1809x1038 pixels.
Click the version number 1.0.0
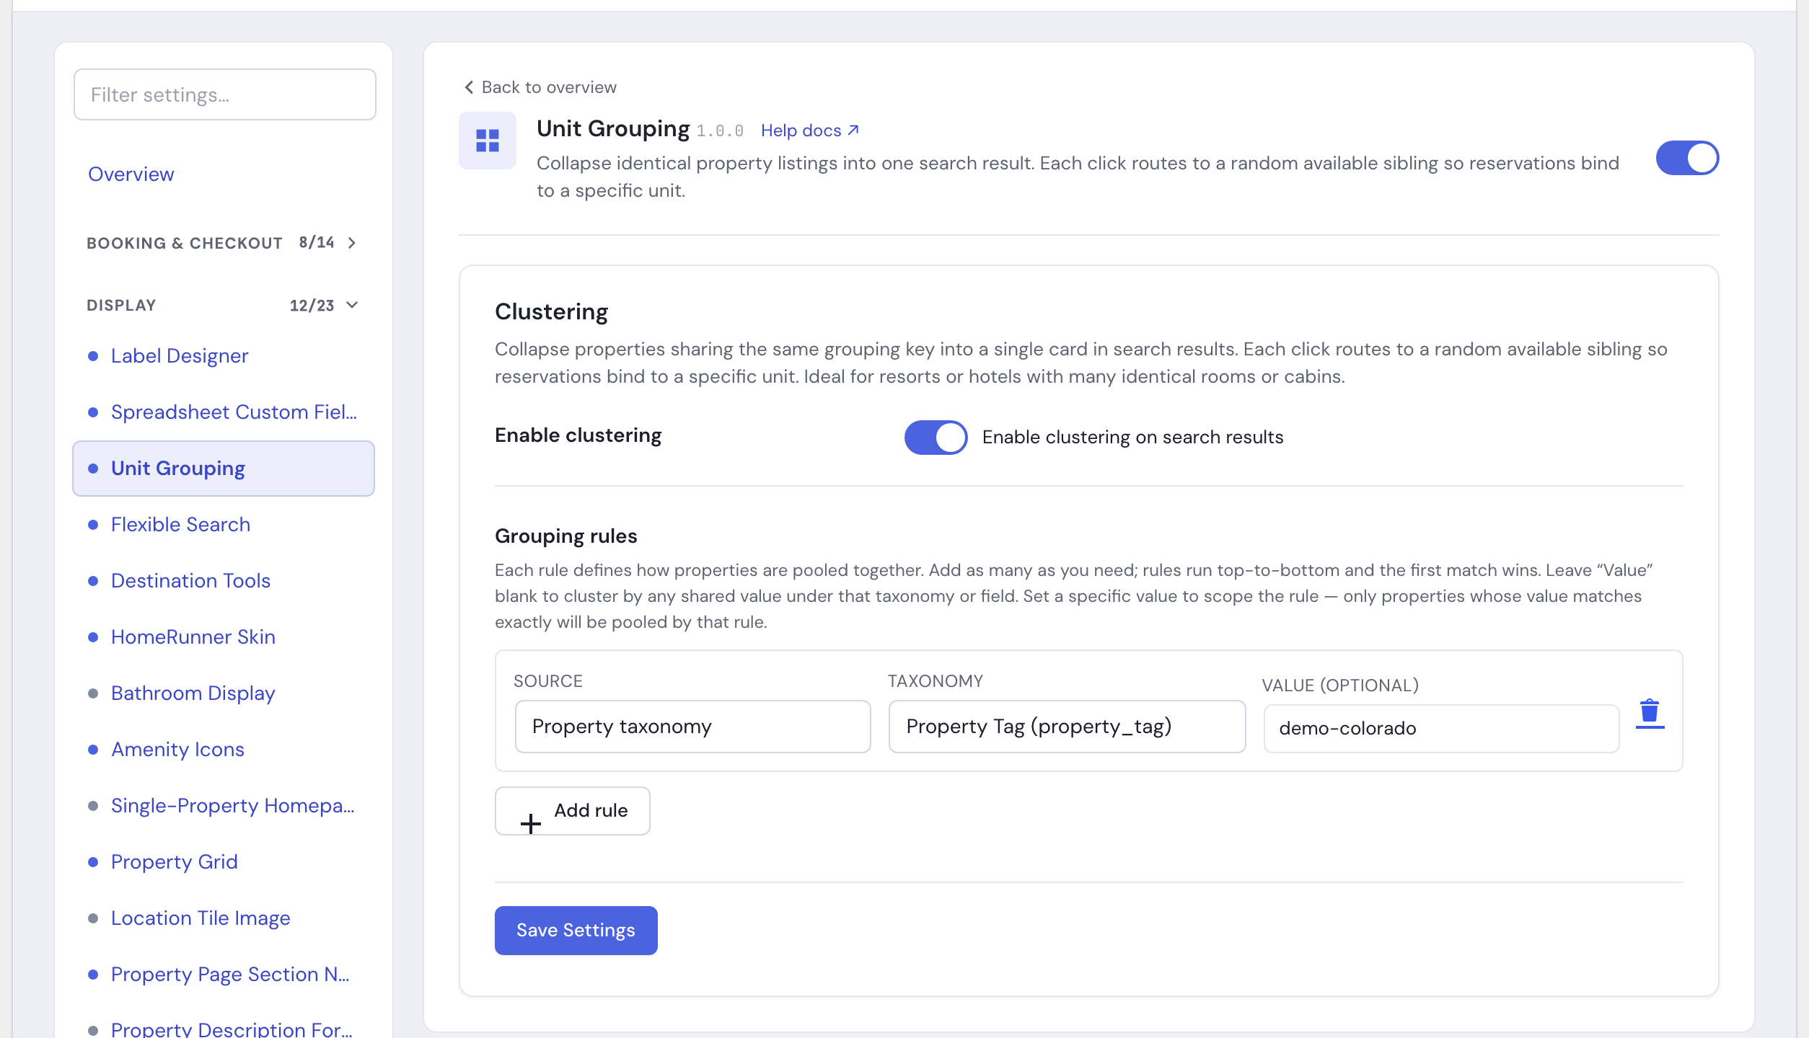pos(720,131)
